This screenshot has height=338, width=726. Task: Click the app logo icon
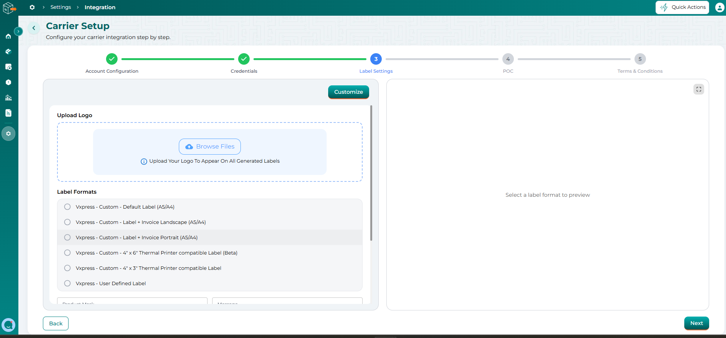[x=9, y=8]
